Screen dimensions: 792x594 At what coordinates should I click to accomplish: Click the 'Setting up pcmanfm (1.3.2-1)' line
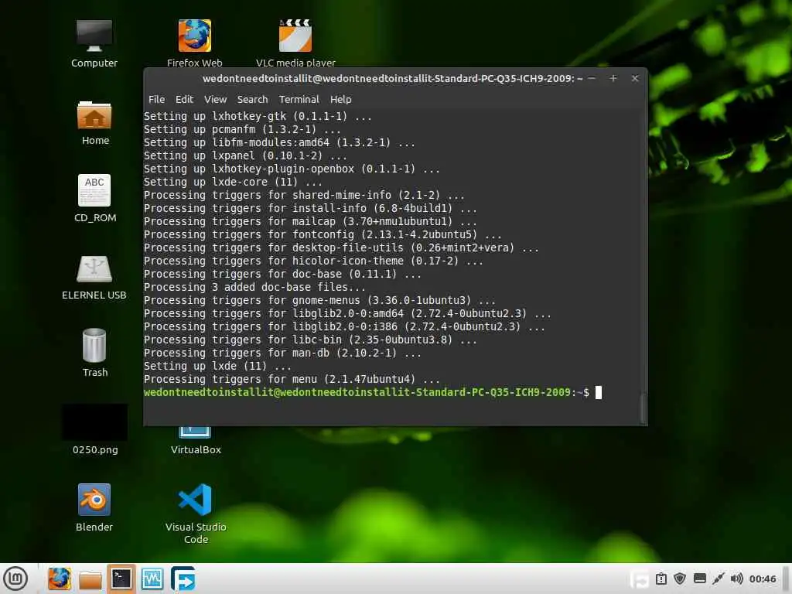[x=242, y=129]
